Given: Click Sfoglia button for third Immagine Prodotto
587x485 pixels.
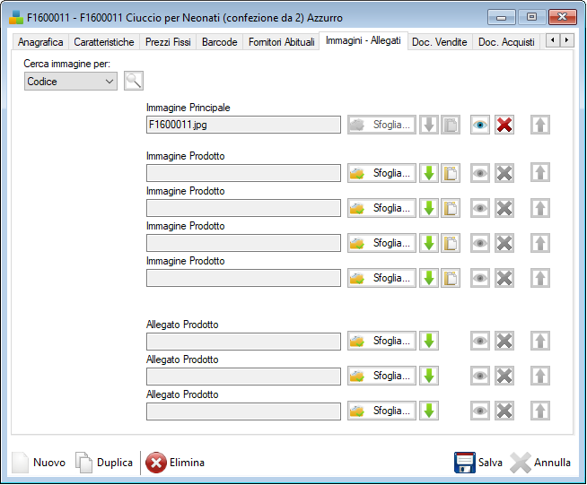Looking at the screenshot, I should [382, 243].
